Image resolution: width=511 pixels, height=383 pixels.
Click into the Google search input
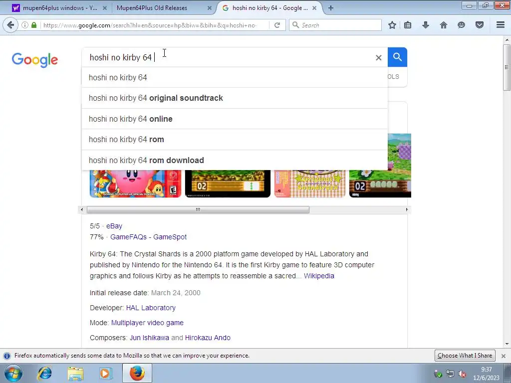[228, 57]
